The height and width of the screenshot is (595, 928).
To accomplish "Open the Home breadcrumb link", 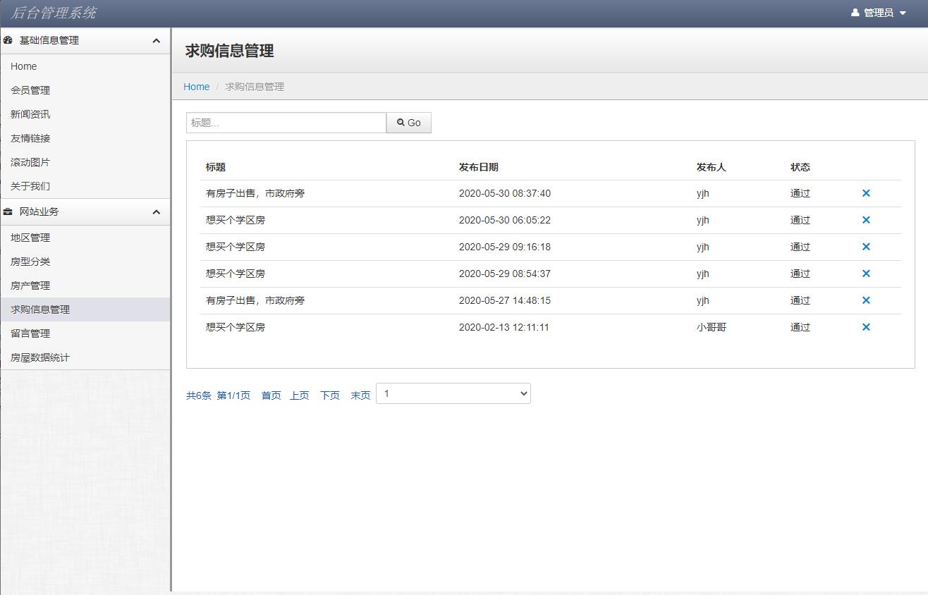I will pos(196,87).
